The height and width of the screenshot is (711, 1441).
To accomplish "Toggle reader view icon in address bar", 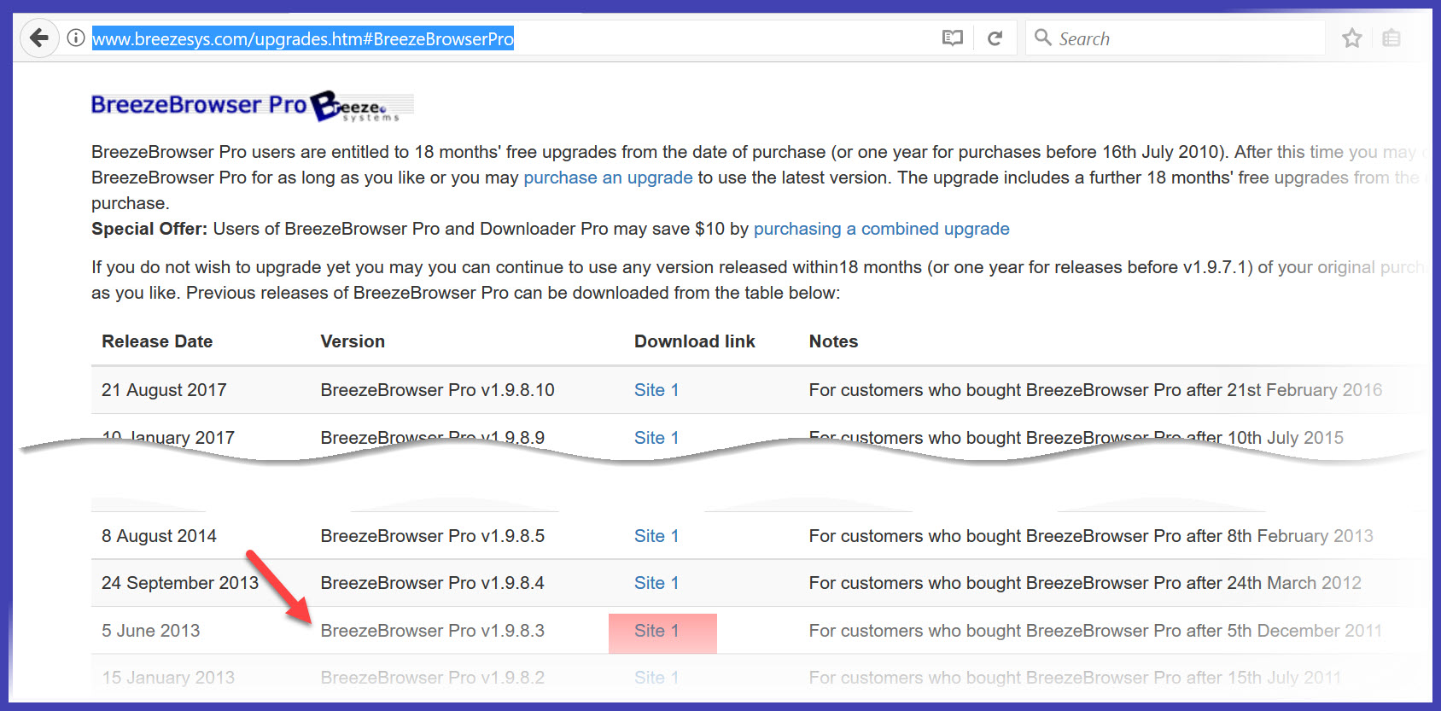I will tap(952, 38).
